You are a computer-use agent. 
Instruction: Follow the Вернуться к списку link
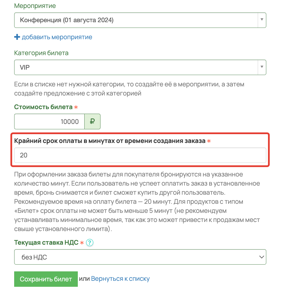[120, 279]
